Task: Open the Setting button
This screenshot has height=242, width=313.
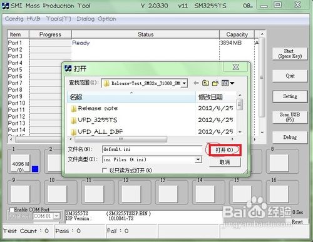Action: click(x=290, y=96)
